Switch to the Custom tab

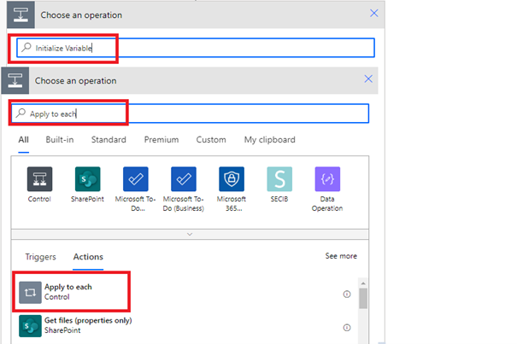tap(211, 140)
